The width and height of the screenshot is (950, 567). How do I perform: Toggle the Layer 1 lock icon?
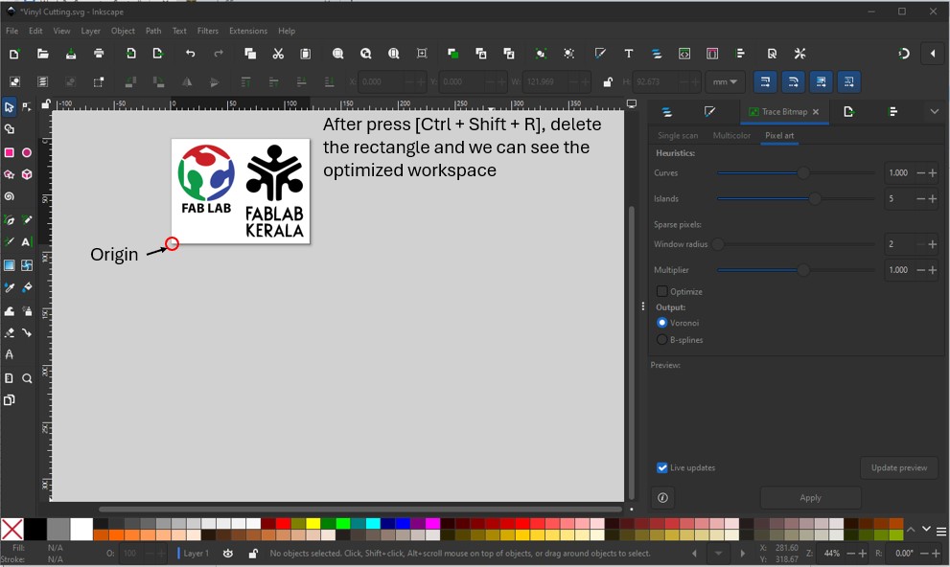click(x=253, y=553)
